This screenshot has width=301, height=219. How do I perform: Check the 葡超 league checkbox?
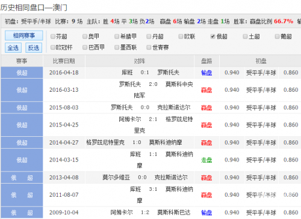click(277, 37)
